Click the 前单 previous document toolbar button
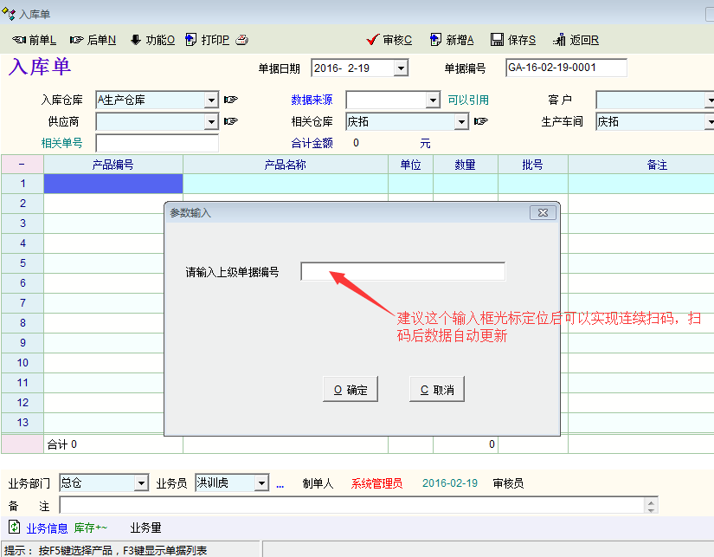The width and height of the screenshot is (714, 557). [x=35, y=40]
